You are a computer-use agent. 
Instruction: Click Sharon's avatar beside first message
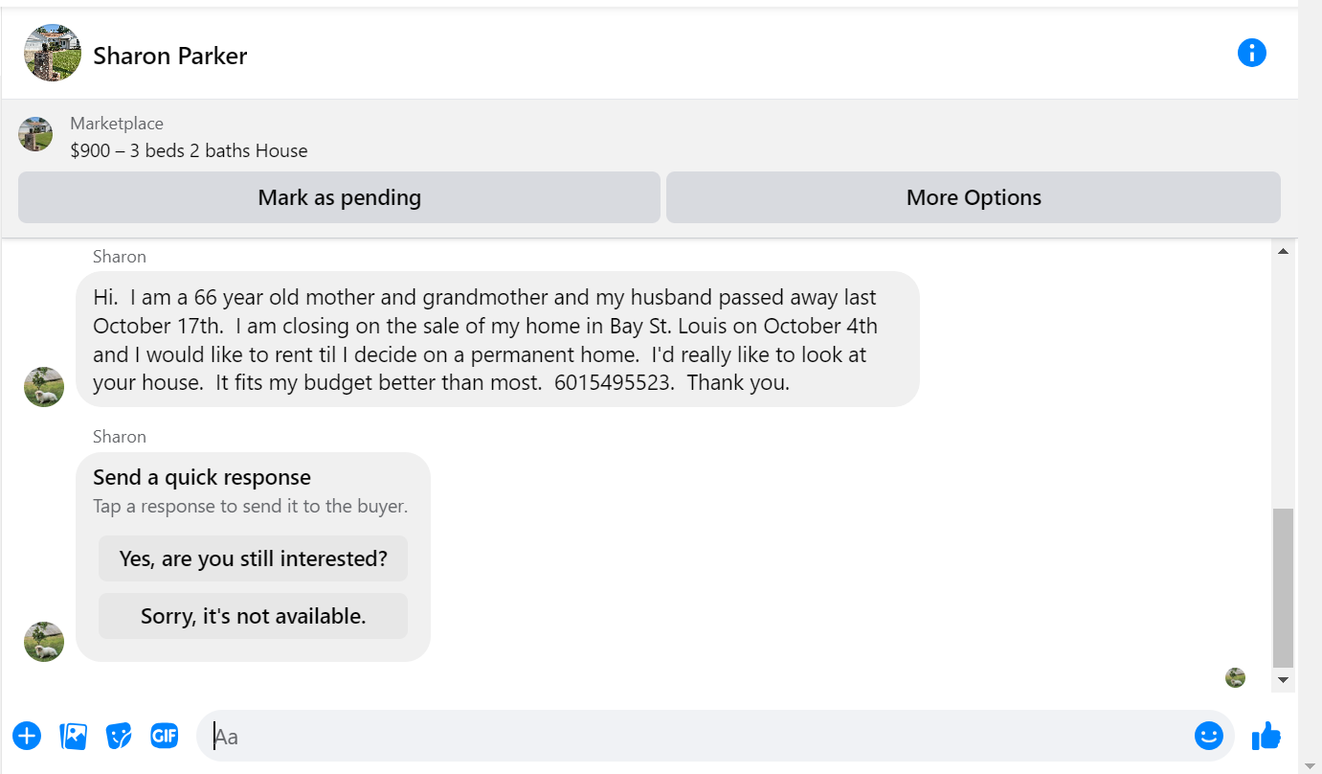coord(44,387)
